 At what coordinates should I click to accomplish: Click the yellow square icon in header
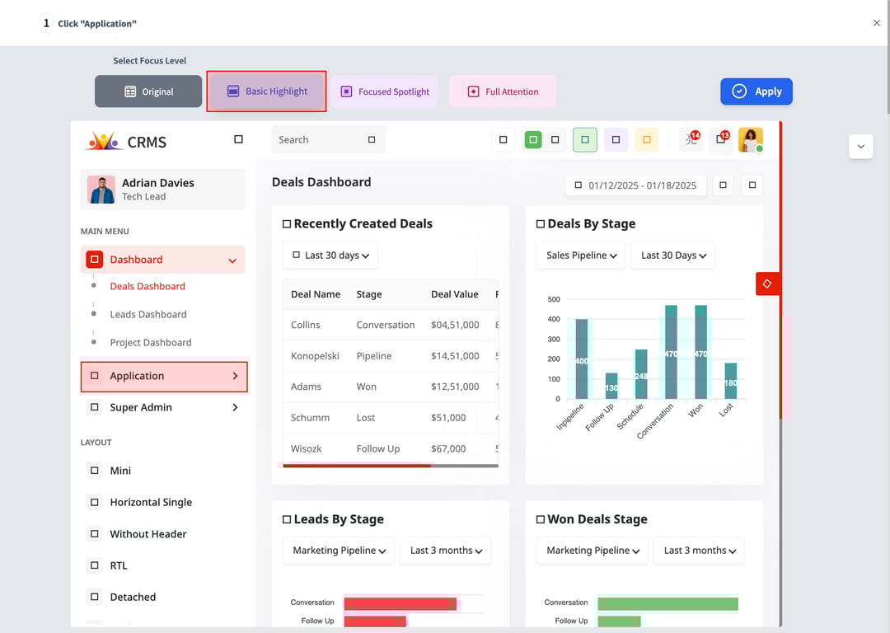[x=647, y=140]
